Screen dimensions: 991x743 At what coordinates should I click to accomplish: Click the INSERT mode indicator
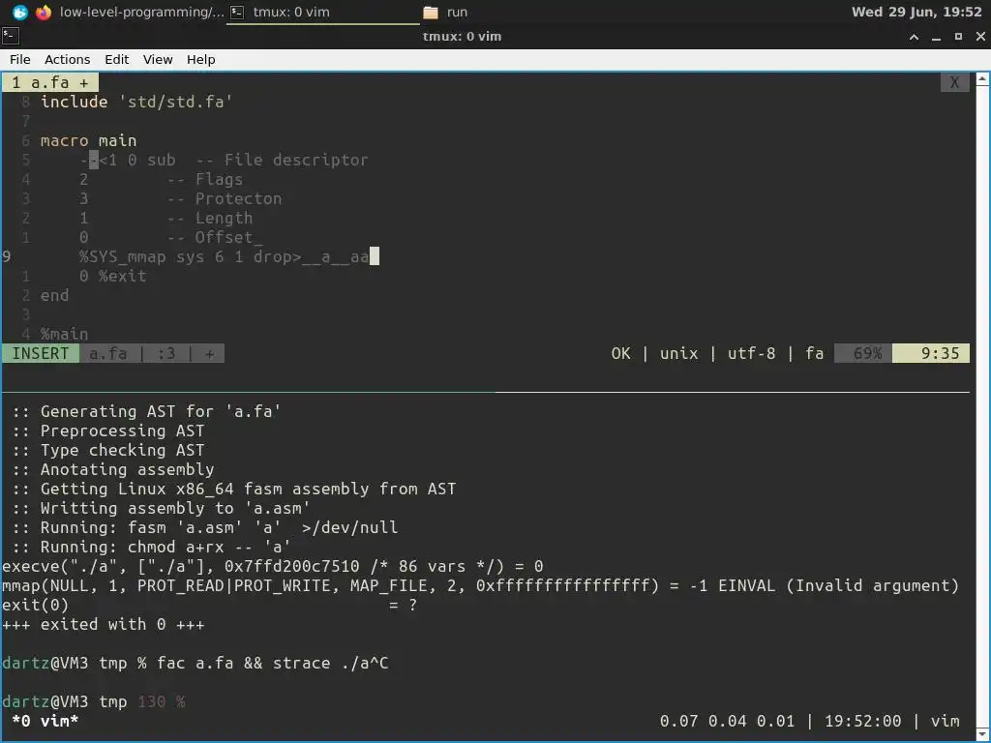(x=41, y=354)
